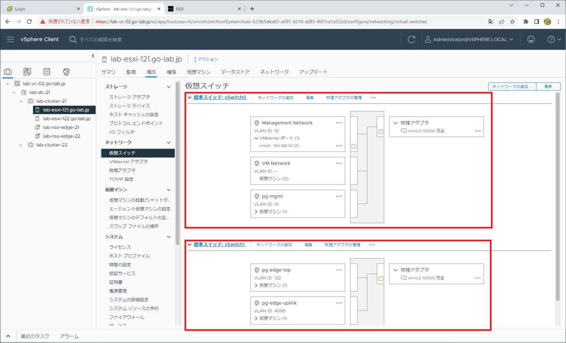Open ellipsis menu for pg-edge-tep

339,270
